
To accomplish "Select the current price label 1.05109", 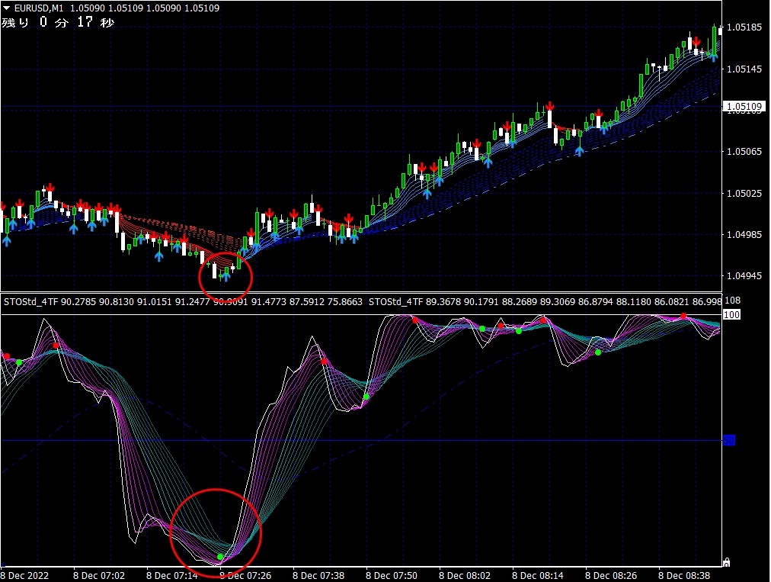I will click(744, 106).
